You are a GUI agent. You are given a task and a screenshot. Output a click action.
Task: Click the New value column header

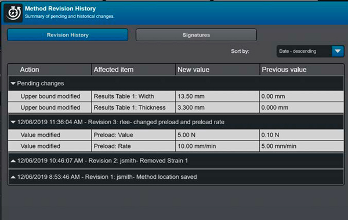point(217,70)
